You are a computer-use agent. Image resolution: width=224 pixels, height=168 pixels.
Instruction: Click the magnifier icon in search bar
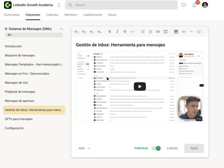click(x=70, y=5)
